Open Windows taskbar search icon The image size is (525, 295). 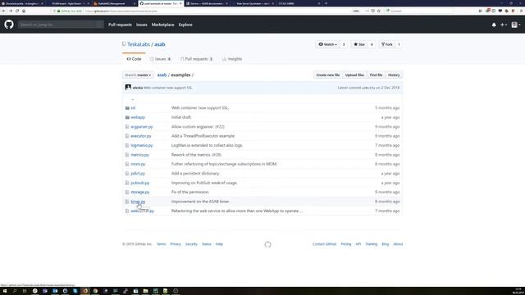(x=15, y=291)
